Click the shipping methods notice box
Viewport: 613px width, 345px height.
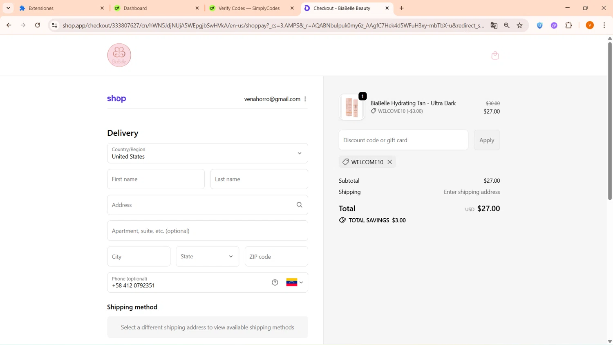(208, 327)
